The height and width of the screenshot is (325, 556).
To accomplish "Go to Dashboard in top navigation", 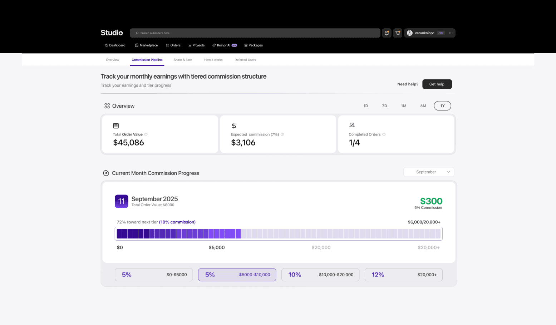I will click(x=115, y=45).
